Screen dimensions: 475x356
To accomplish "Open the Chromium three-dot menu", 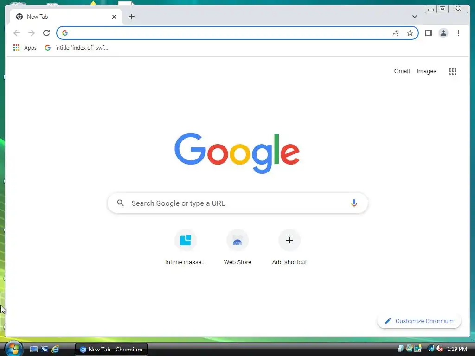I will (x=458, y=33).
